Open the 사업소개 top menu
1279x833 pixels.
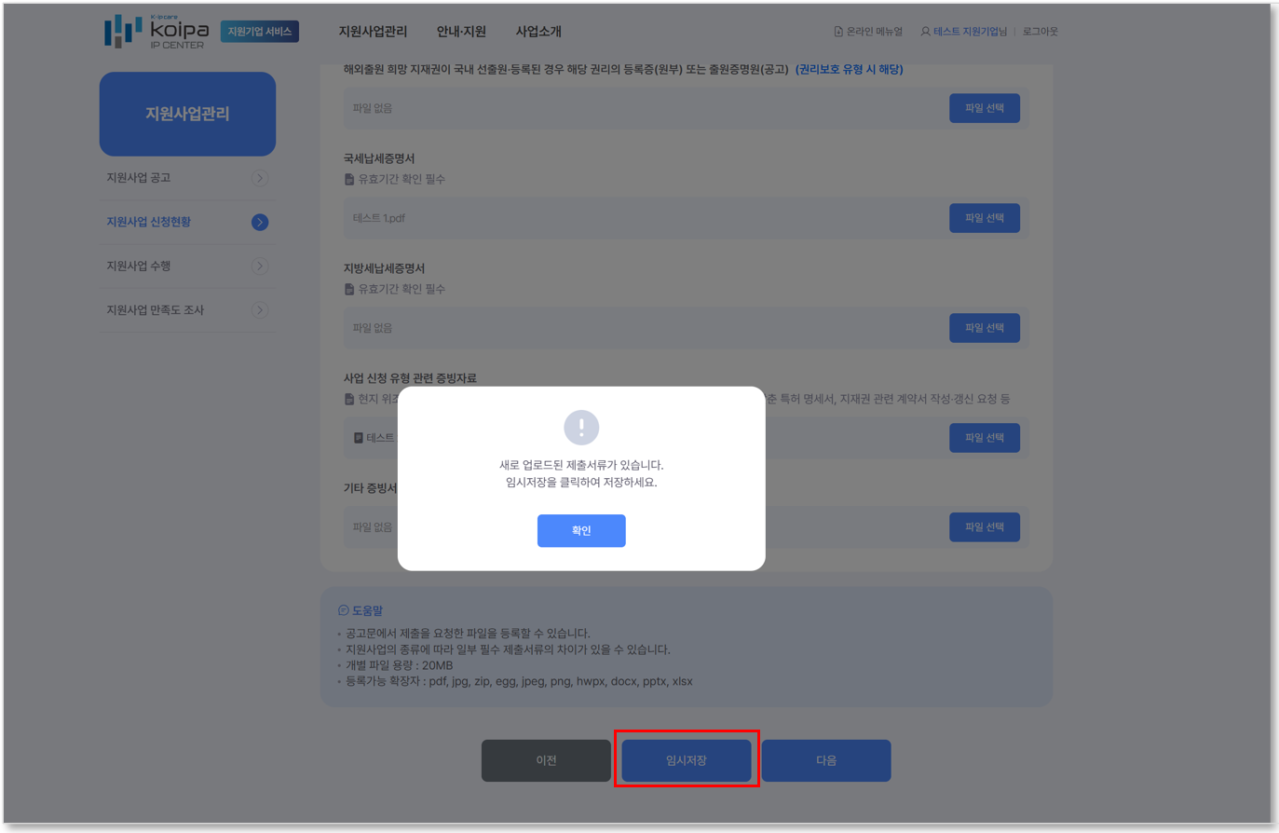538,32
